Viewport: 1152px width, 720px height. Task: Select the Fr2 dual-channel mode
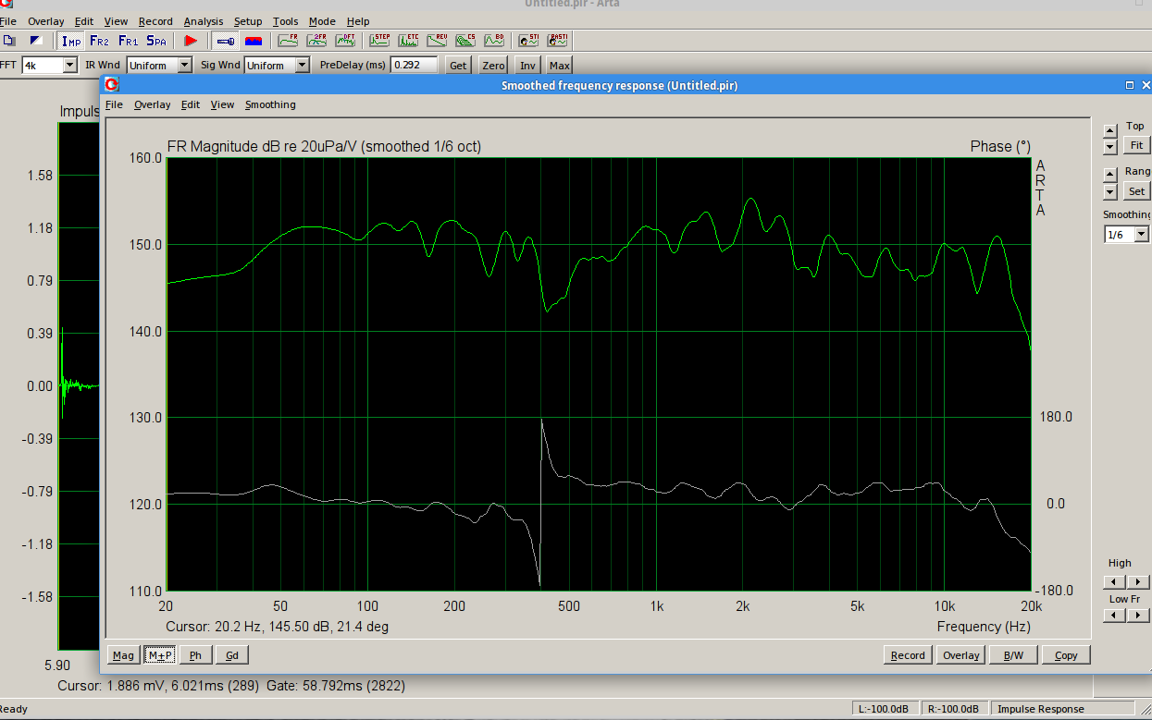pos(99,41)
